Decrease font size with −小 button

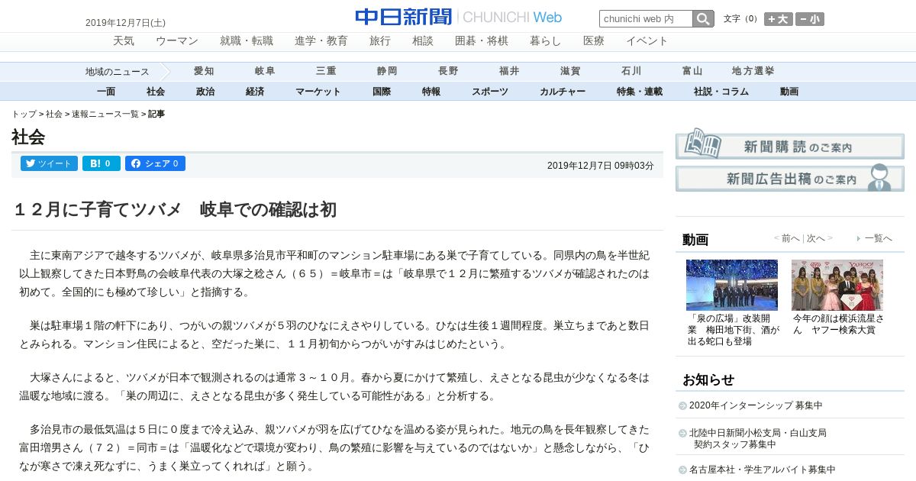tap(810, 19)
